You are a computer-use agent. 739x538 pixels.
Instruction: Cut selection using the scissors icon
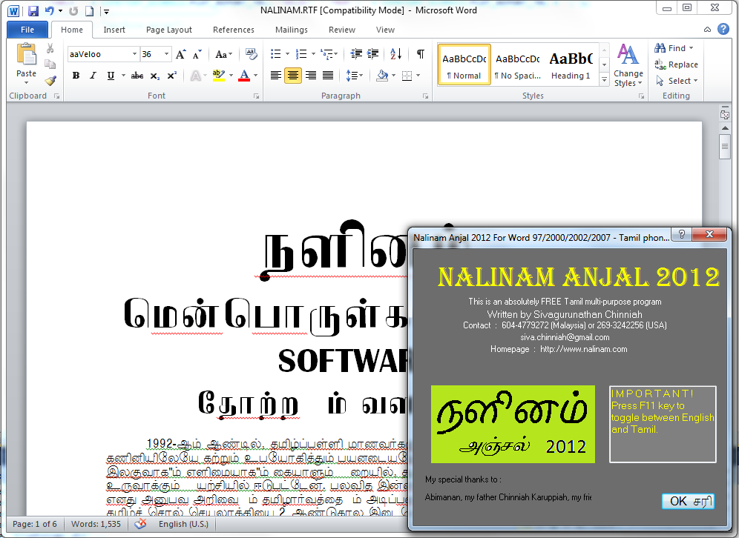coord(50,48)
